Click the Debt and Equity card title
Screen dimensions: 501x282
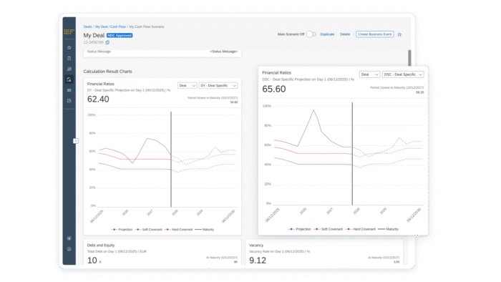[101, 245]
